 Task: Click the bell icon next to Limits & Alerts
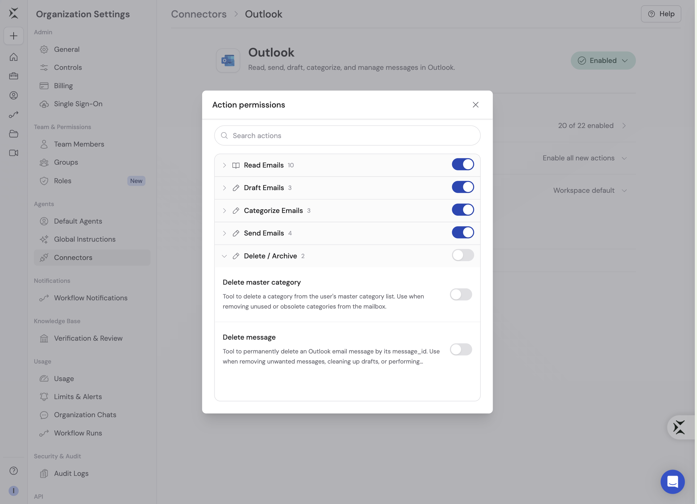44,397
